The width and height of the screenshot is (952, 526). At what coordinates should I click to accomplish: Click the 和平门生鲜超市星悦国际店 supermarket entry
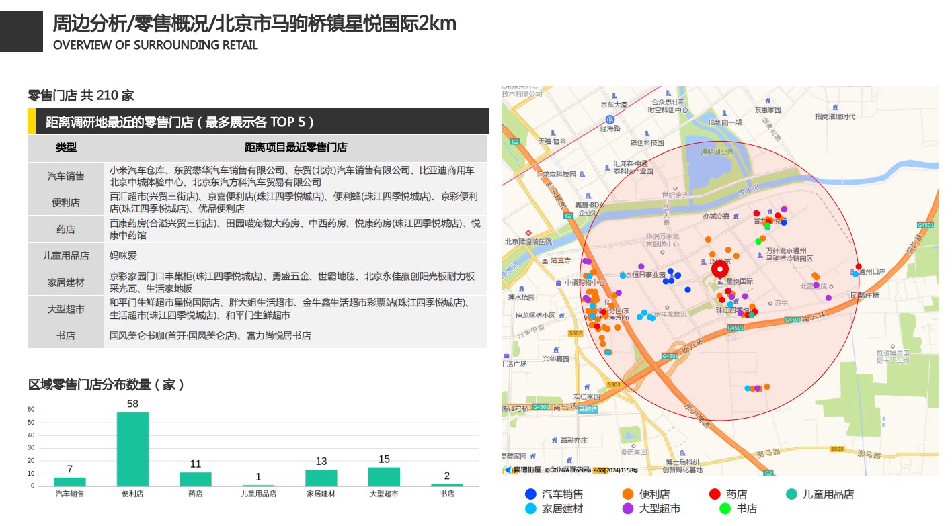point(165,302)
